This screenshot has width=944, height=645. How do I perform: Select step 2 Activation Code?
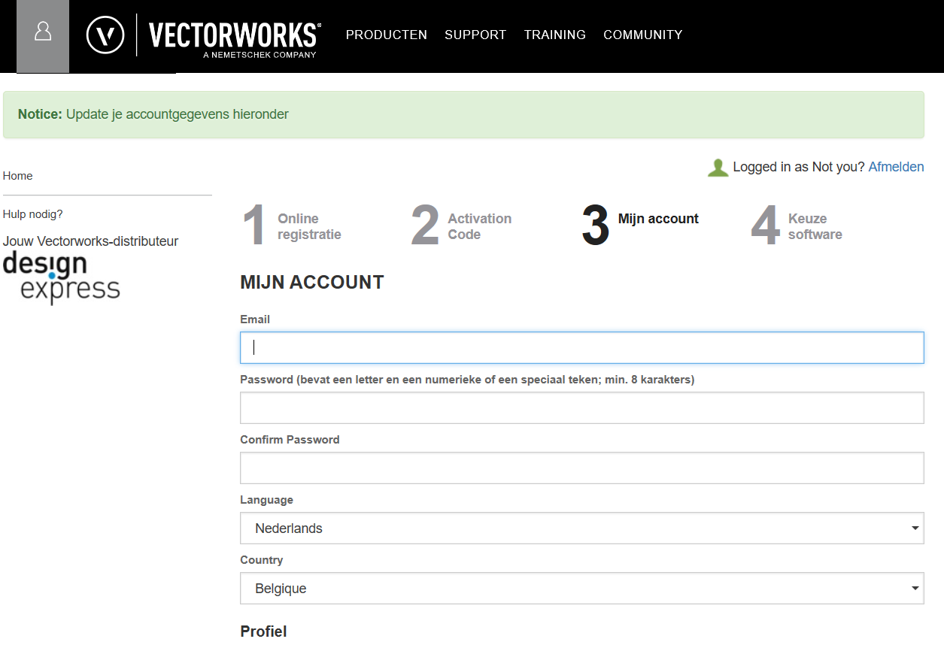click(x=463, y=226)
